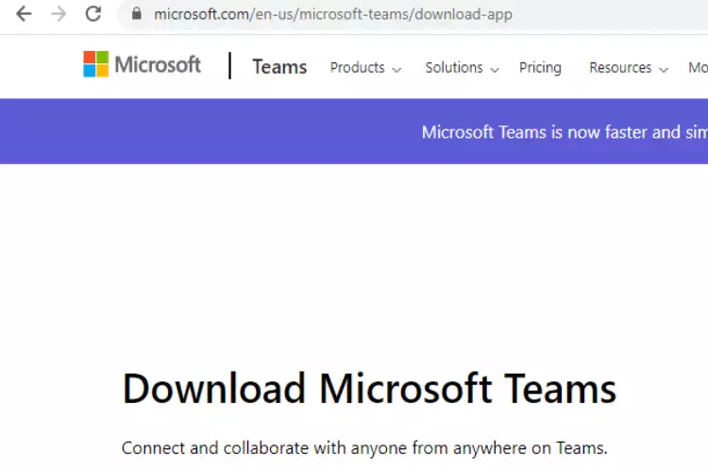This screenshot has height=472, width=708.
Task: Expand the Solutions dropdown menu
Action: pyautogui.click(x=462, y=68)
